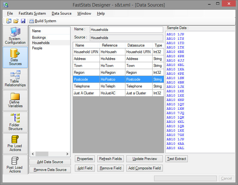Viewport: 238px width, 185px height.
Task: Click Build System in the toolbar
Action: coord(43,21)
